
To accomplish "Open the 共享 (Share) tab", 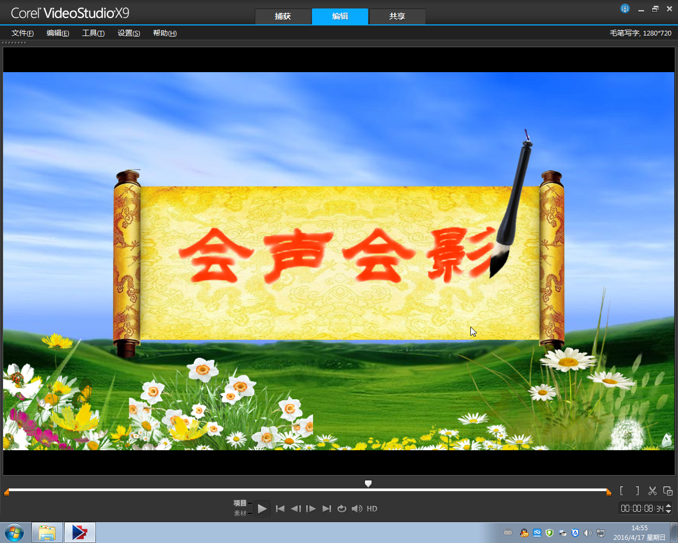I will pos(397,16).
